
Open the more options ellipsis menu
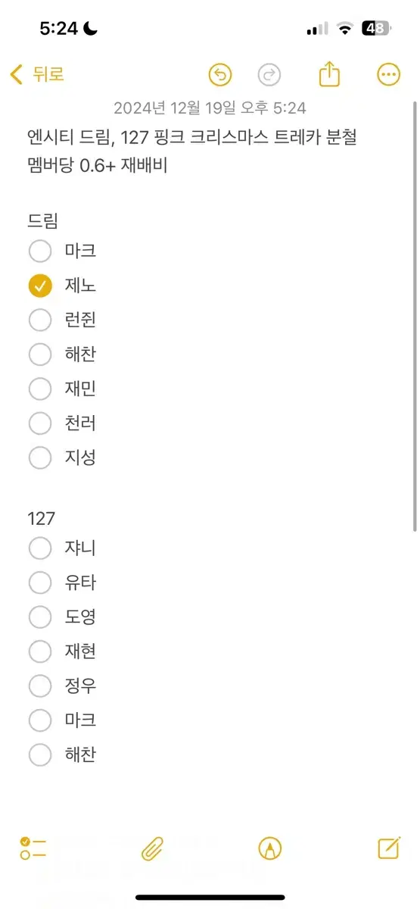pos(388,74)
